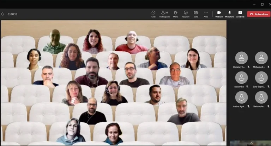The image size is (271, 146).
Task: Click the shield security icon
Action: (x=3, y=14)
